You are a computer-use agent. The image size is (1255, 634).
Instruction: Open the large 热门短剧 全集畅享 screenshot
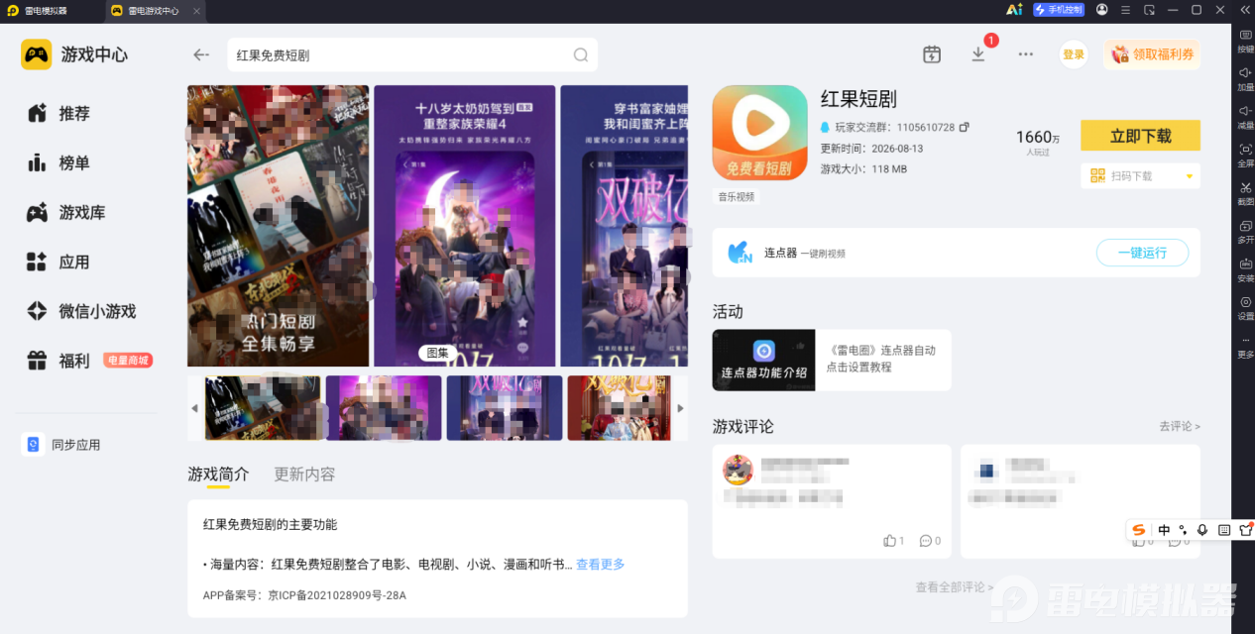[x=278, y=226]
